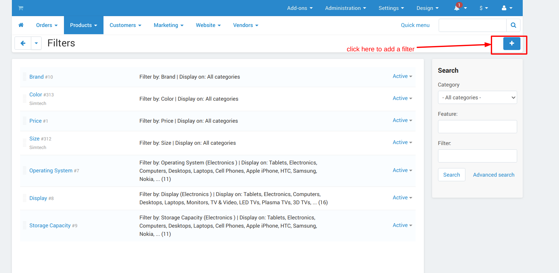Viewport: 559px width, 273px height.
Task: Open the Marketing menu
Action: click(x=168, y=25)
